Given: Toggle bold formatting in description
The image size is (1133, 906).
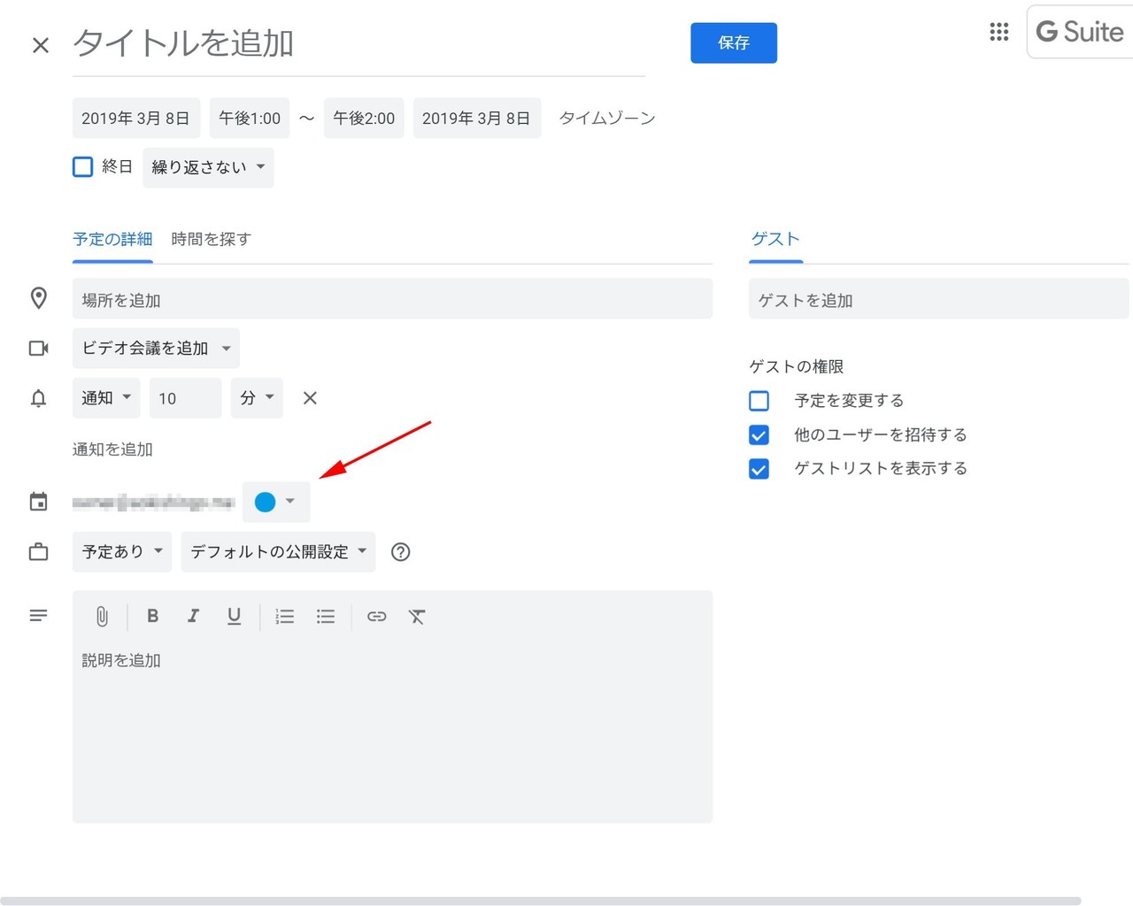Looking at the screenshot, I should coord(152,616).
